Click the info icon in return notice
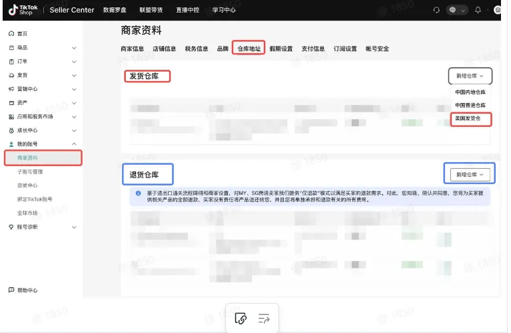 (138, 193)
